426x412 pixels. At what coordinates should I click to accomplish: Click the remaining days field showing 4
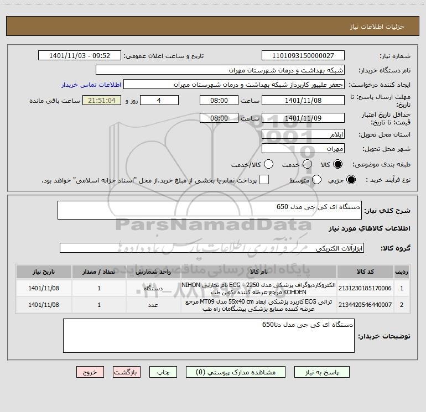(159, 101)
